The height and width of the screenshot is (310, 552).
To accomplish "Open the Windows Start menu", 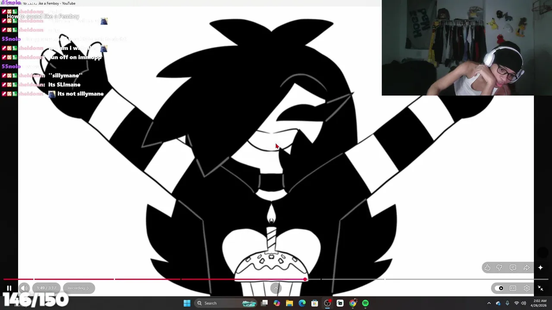I will click(187, 303).
